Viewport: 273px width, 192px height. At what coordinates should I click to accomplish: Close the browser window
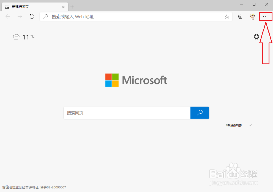(267, 4)
